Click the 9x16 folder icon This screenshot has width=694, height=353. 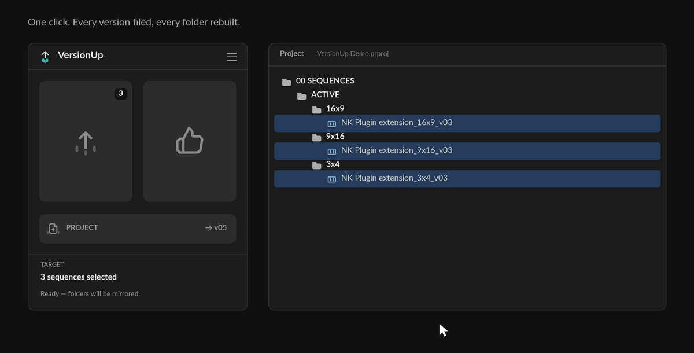click(x=316, y=137)
